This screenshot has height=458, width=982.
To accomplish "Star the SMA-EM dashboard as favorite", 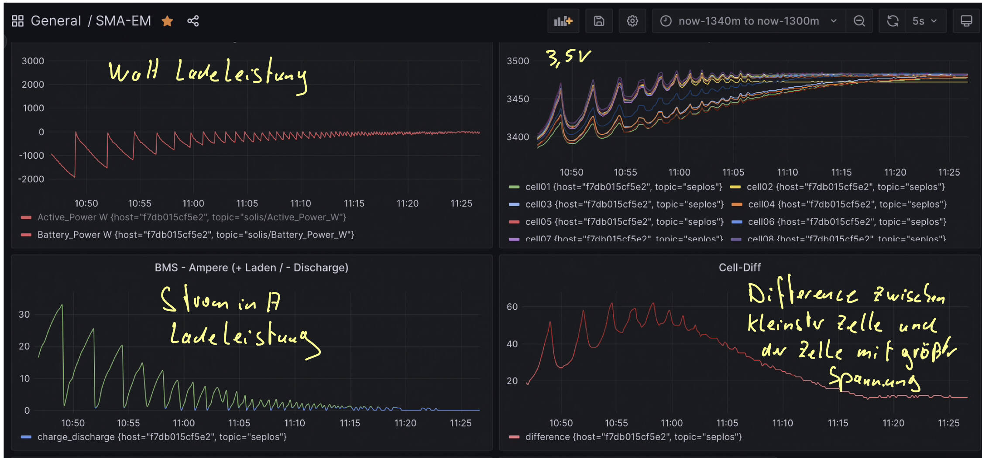I will [x=167, y=21].
